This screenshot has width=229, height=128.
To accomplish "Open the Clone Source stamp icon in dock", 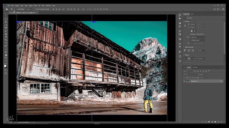I will (180, 39).
